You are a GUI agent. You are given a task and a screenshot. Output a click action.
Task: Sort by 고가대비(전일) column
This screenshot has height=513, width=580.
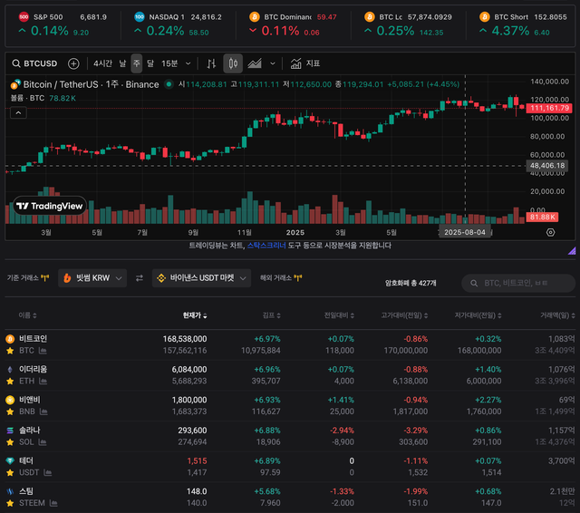(x=404, y=315)
